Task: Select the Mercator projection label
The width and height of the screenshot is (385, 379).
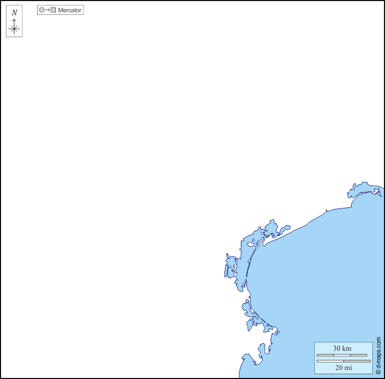Action: tap(70, 10)
